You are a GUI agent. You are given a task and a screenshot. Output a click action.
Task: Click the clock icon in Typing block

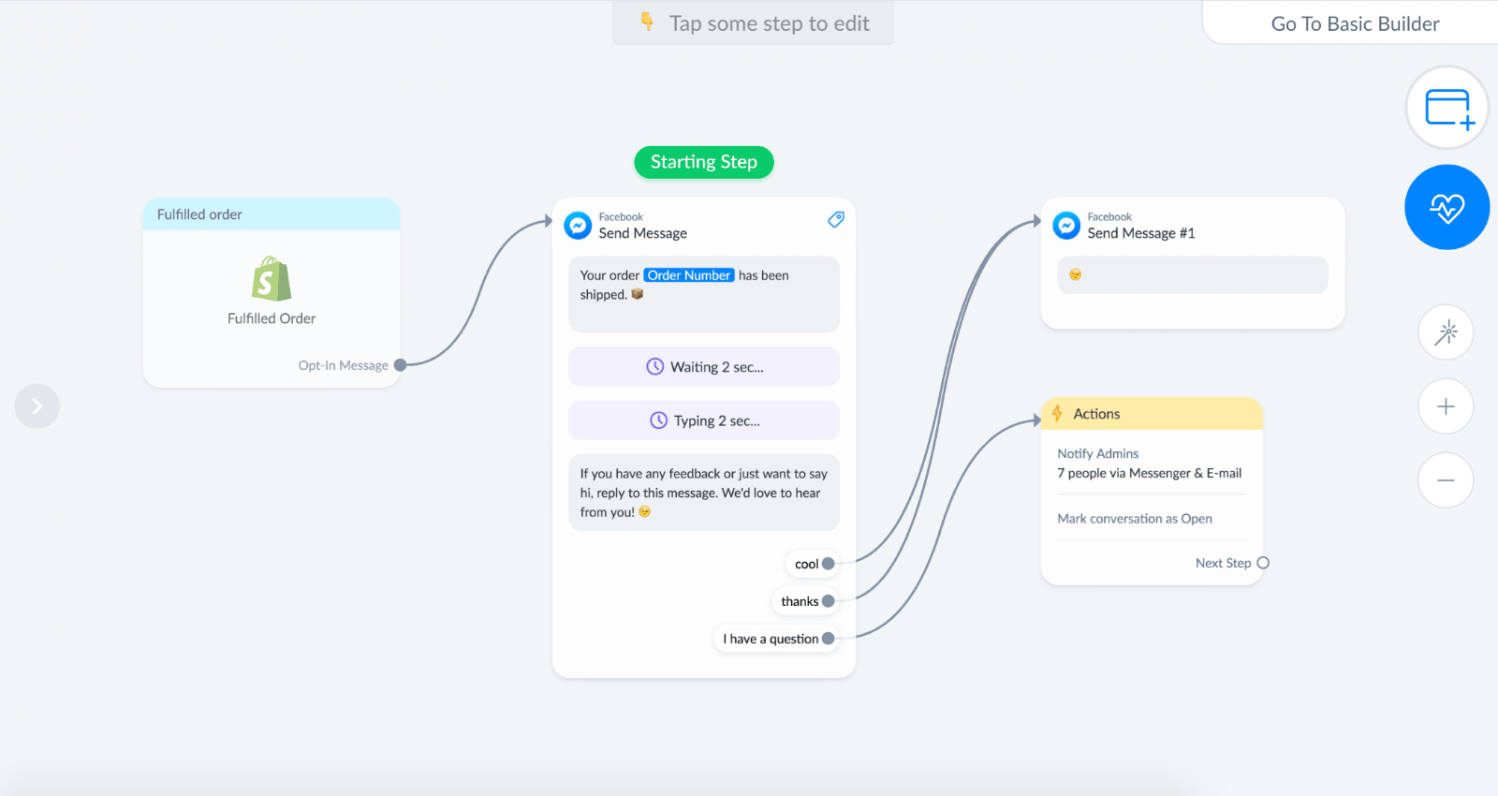tap(659, 421)
